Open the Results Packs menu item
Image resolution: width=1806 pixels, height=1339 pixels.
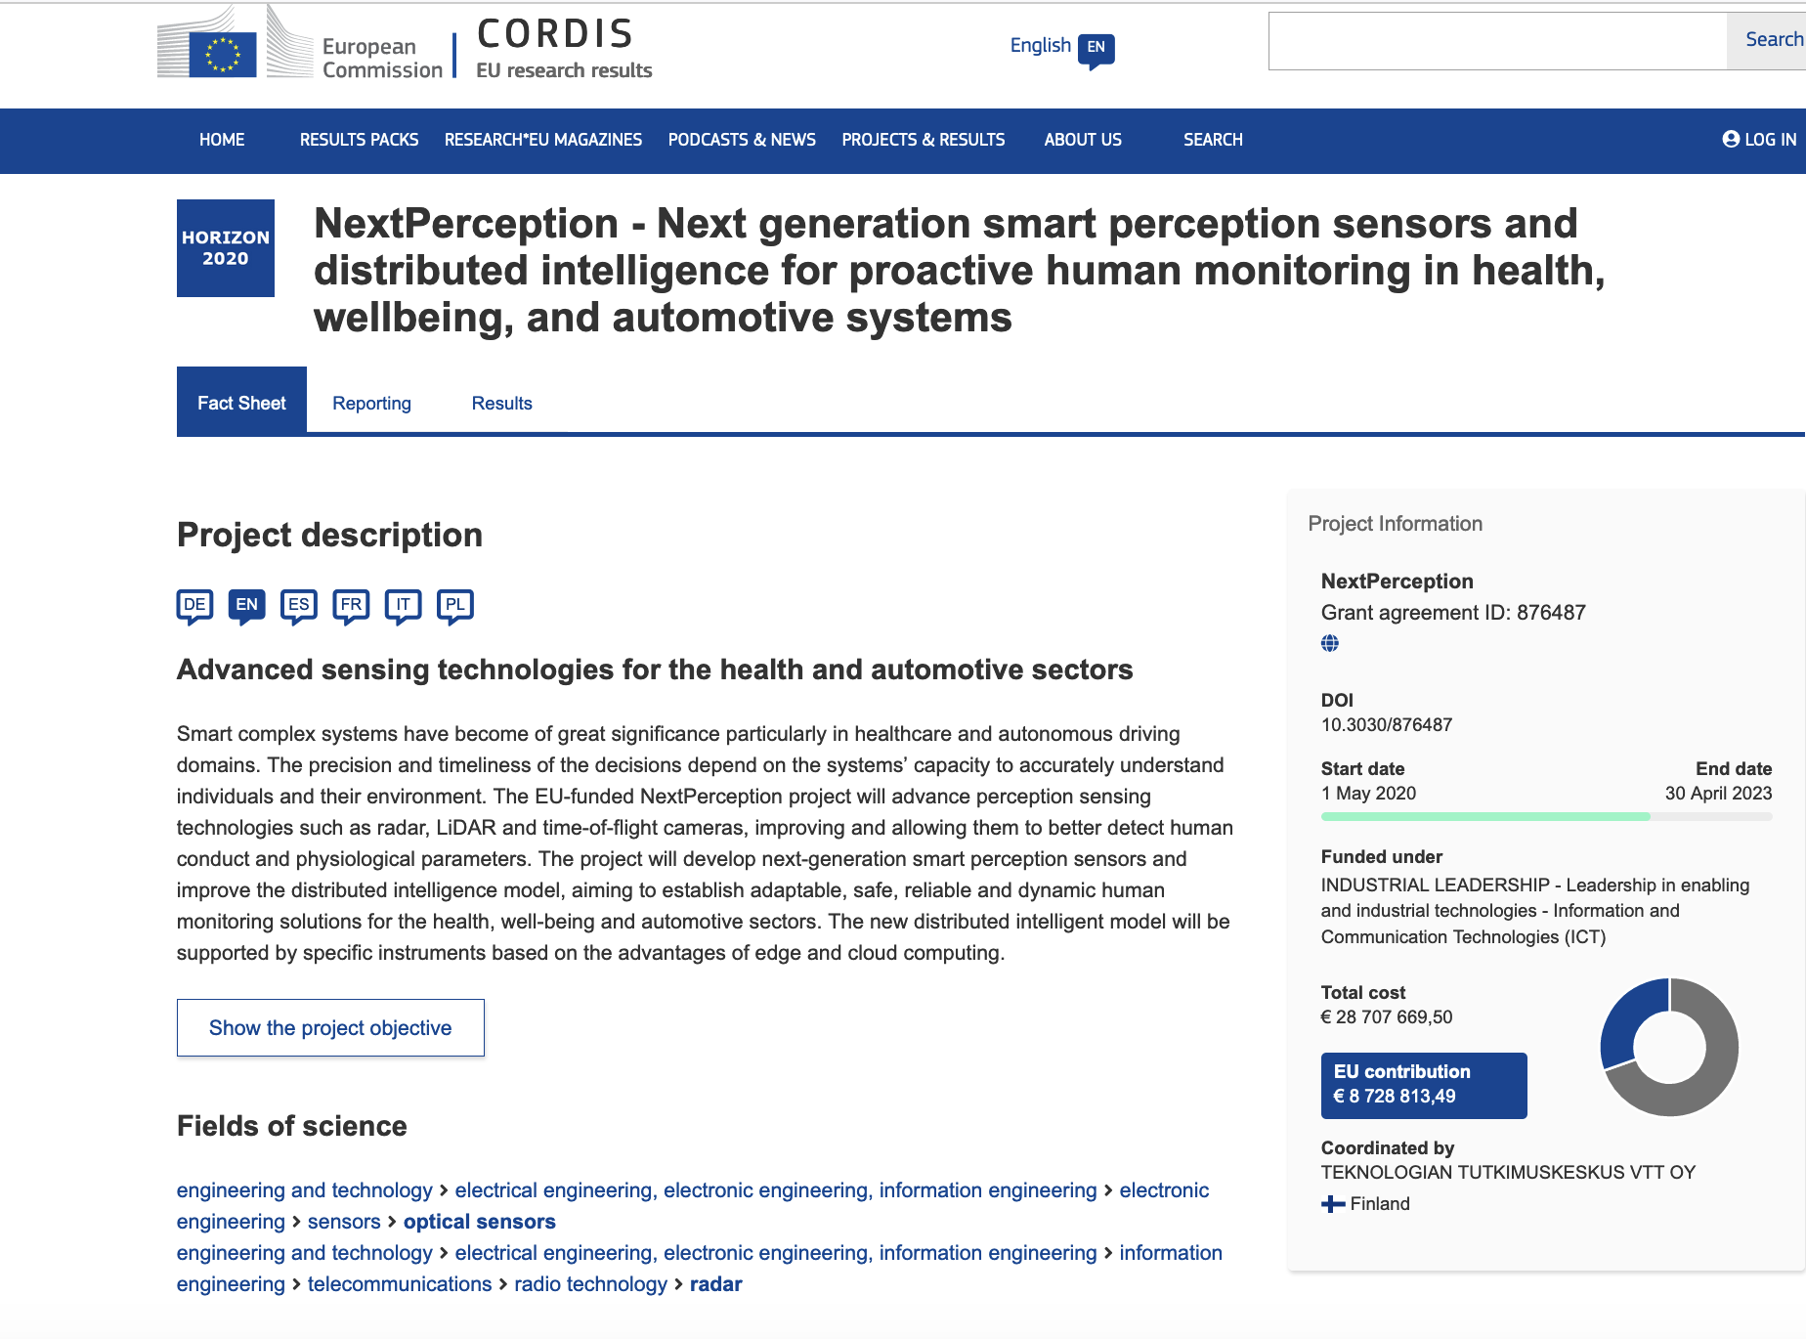pyautogui.click(x=359, y=140)
